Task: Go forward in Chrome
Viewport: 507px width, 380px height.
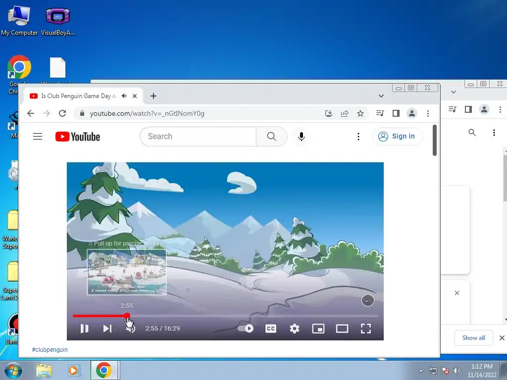Action: point(47,113)
